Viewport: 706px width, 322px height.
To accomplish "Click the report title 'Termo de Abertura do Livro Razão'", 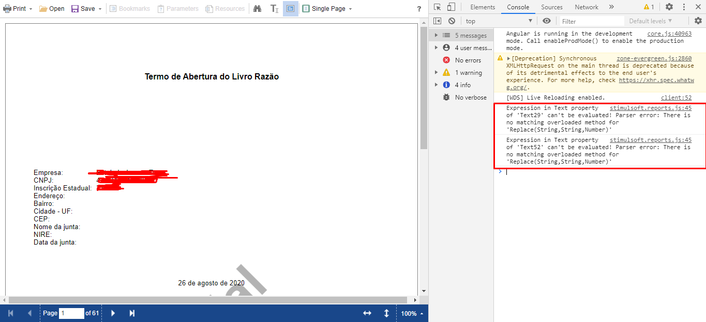I will click(x=212, y=76).
